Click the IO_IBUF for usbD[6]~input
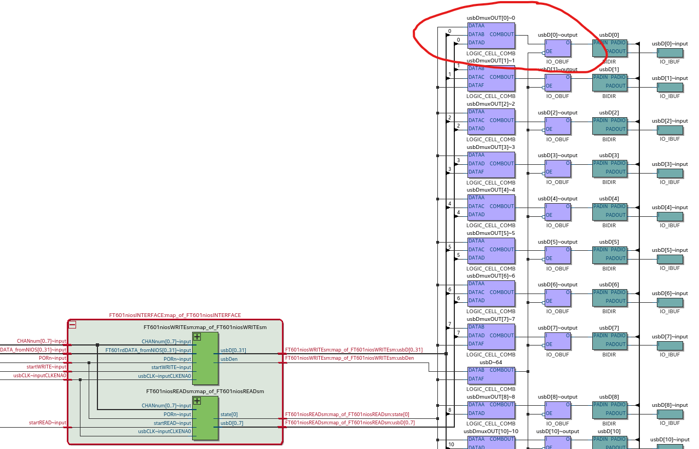This screenshot has width=699, height=449. pyautogui.click(x=669, y=302)
